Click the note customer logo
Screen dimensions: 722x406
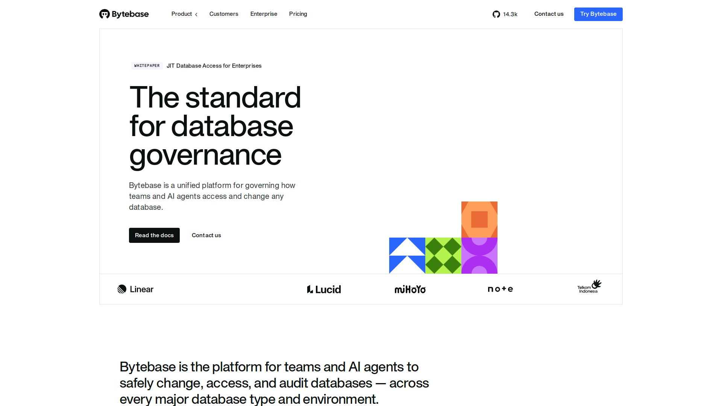500,289
